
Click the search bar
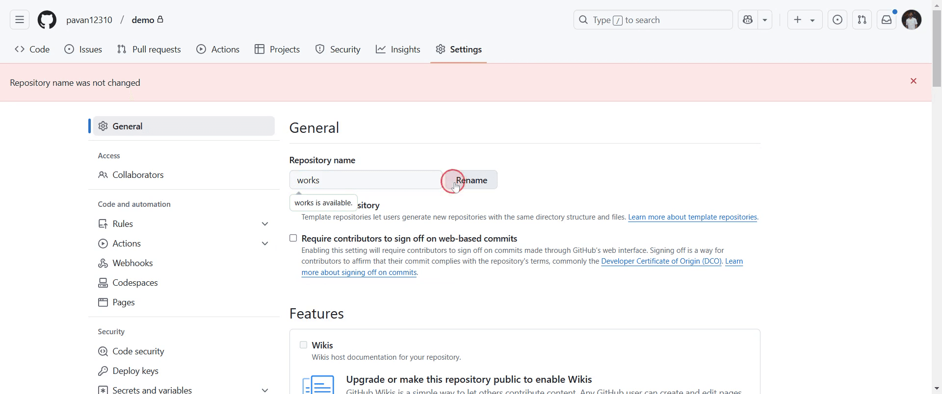point(653,20)
